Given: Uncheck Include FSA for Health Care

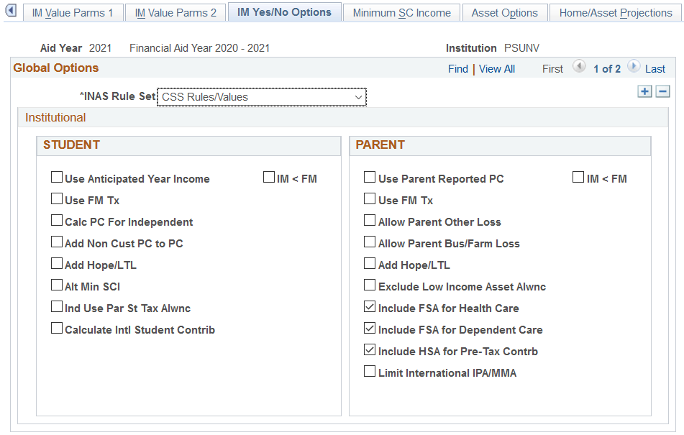Looking at the screenshot, I should click(x=370, y=307).
